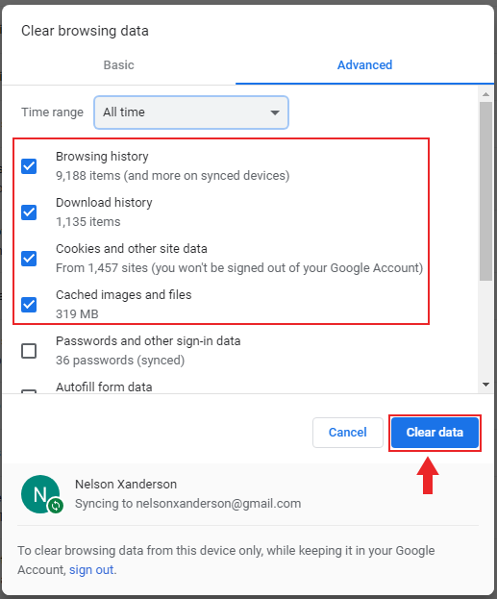Follow the sign out link
The height and width of the screenshot is (599, 497).
tap(91, 570)
